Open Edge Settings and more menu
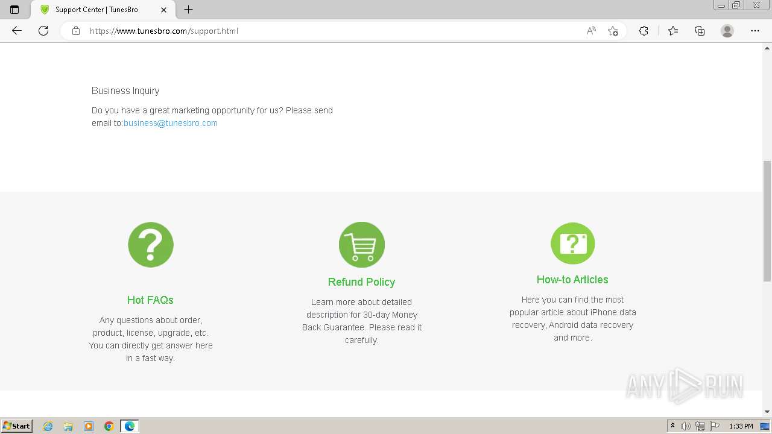Viewport: 772px width, 434px height. click(x=755, y=31)
